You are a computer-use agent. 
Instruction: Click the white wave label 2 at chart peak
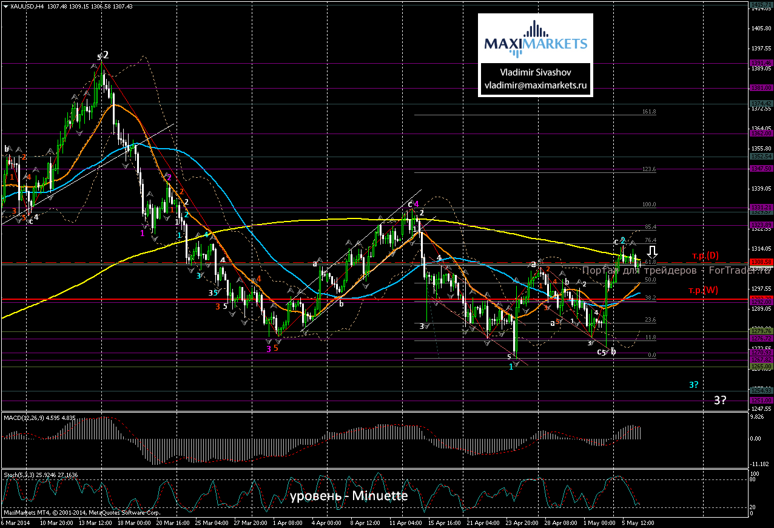click(x=106, y=55)
